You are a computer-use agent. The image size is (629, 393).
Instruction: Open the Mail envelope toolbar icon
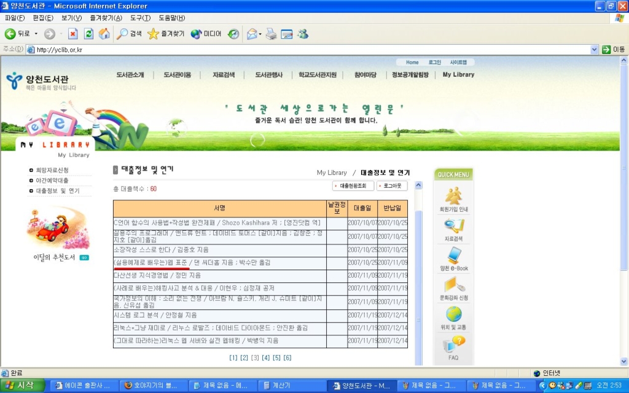click(x=252, y=34)
